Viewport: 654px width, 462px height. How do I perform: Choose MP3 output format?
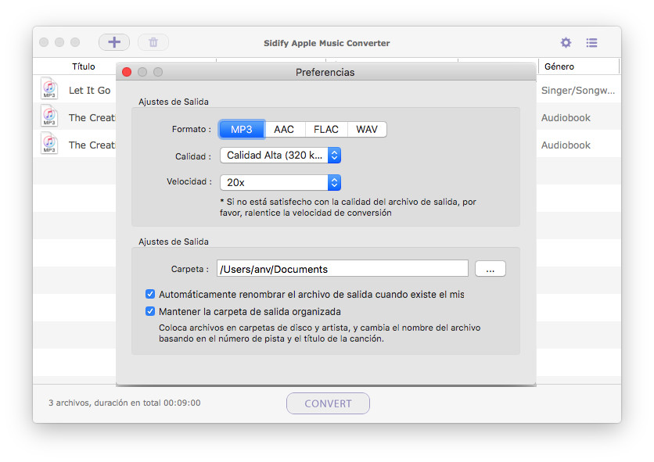[x=242, y=129]
